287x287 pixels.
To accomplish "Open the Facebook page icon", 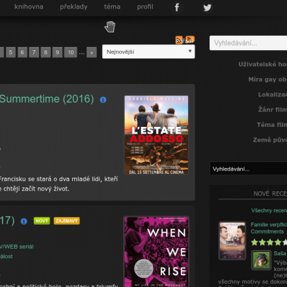I will pyautogui.click(x=177, y=7).
